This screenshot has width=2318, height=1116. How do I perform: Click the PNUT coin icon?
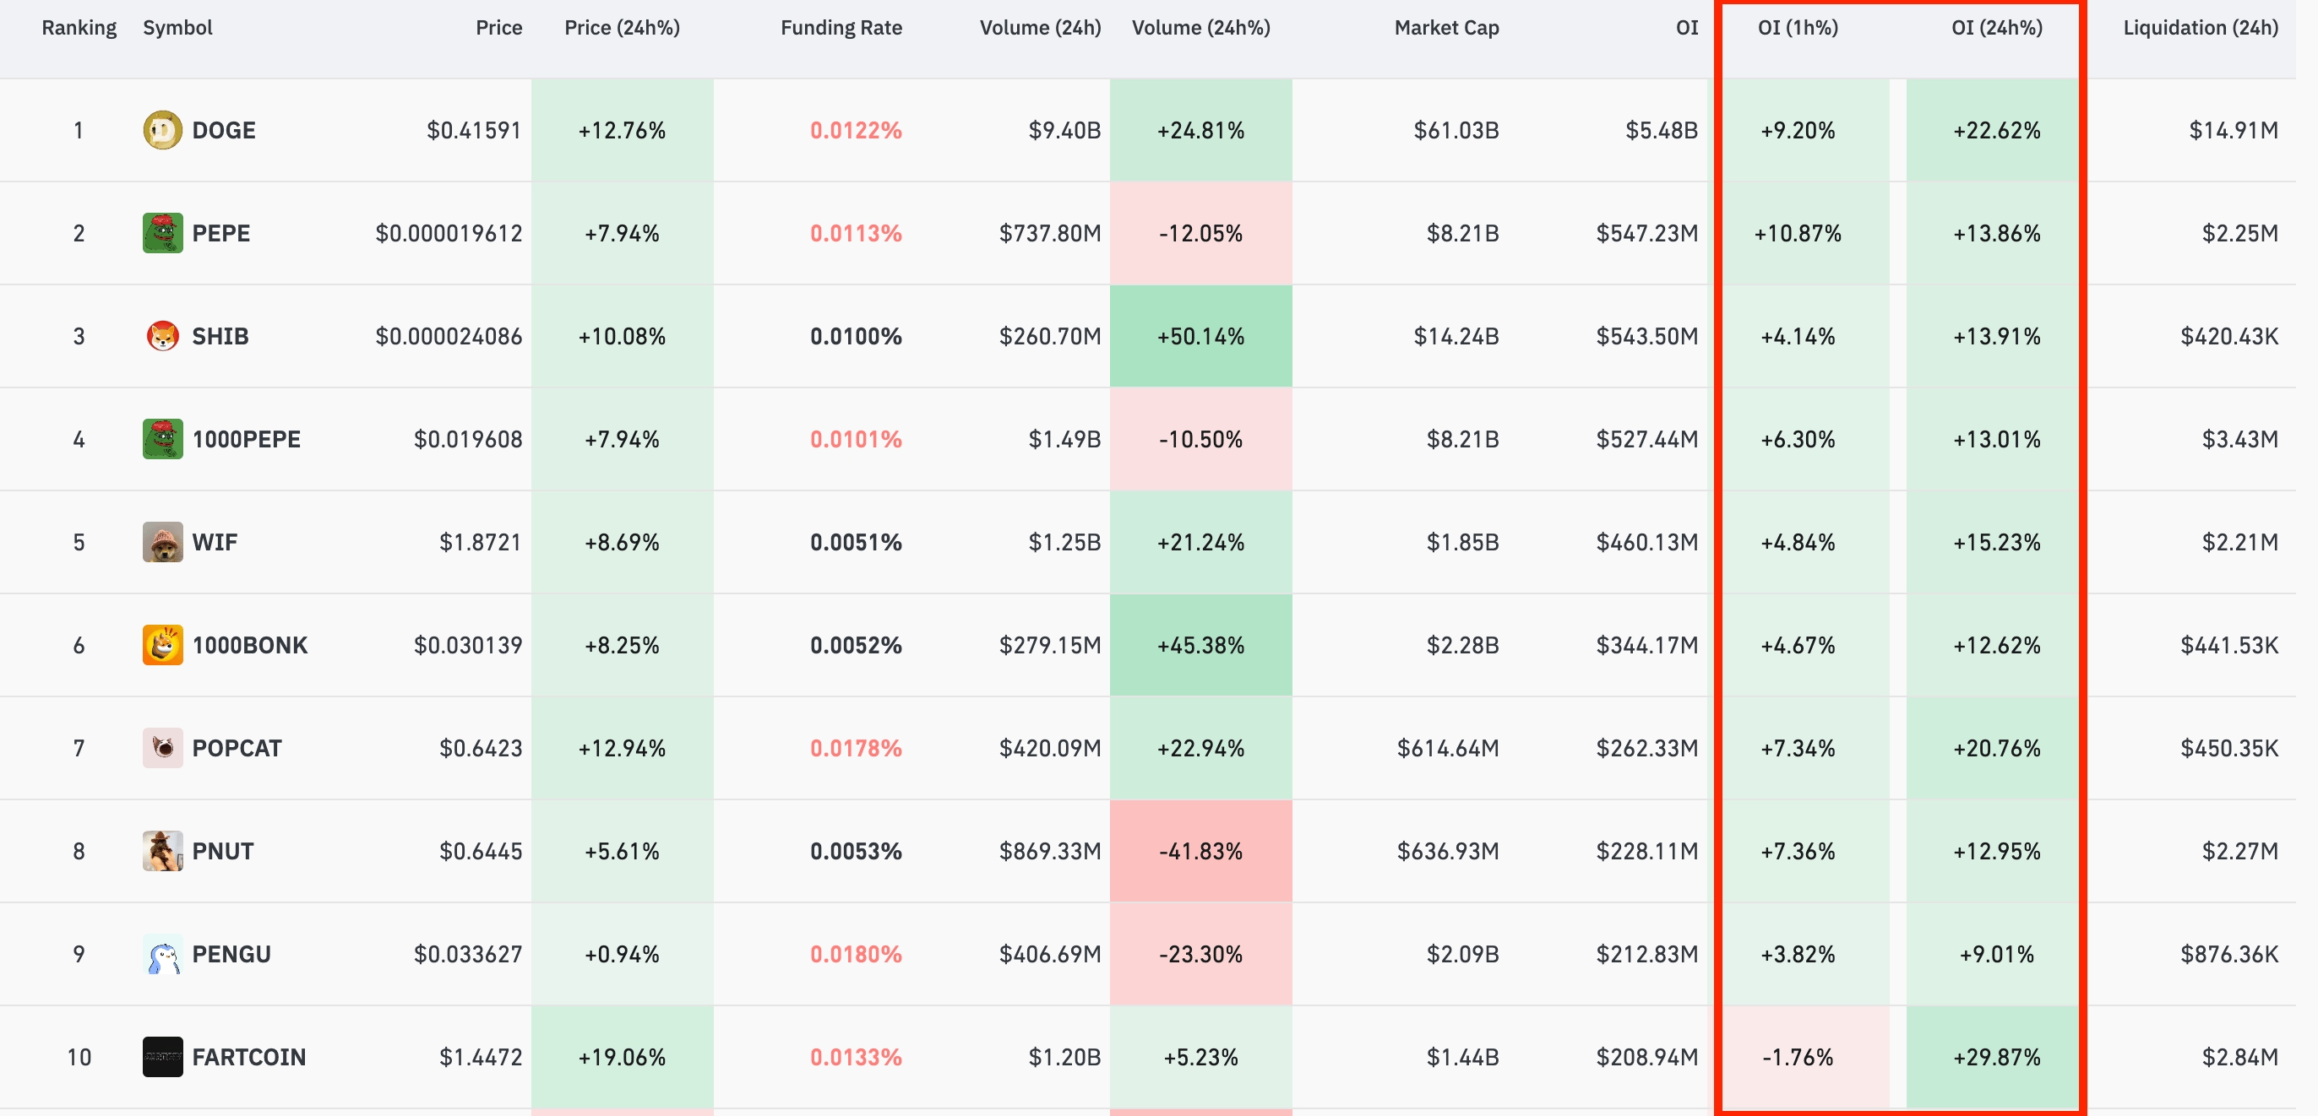[x=162, y=851]
